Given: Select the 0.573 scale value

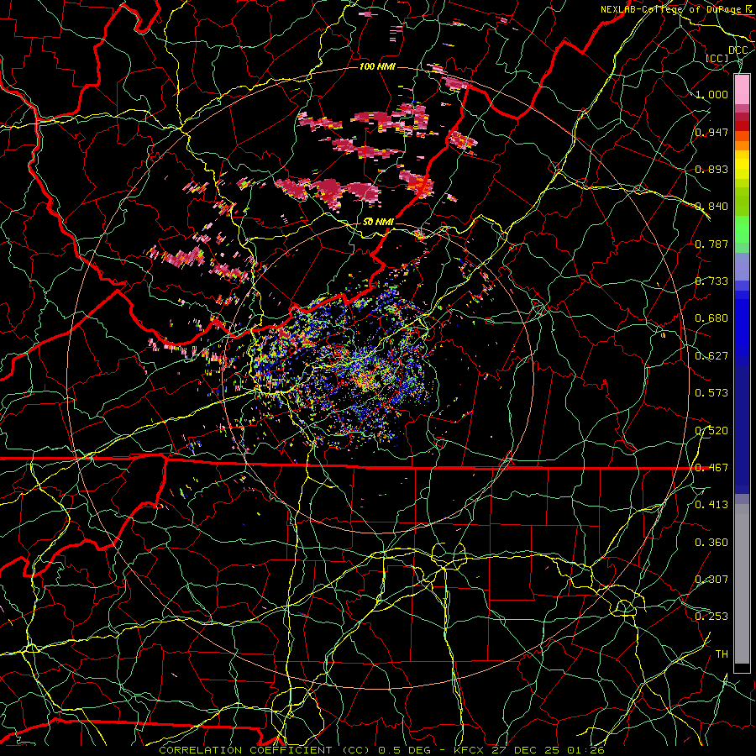Looking at the screenshot, I should tap(711, 393).
